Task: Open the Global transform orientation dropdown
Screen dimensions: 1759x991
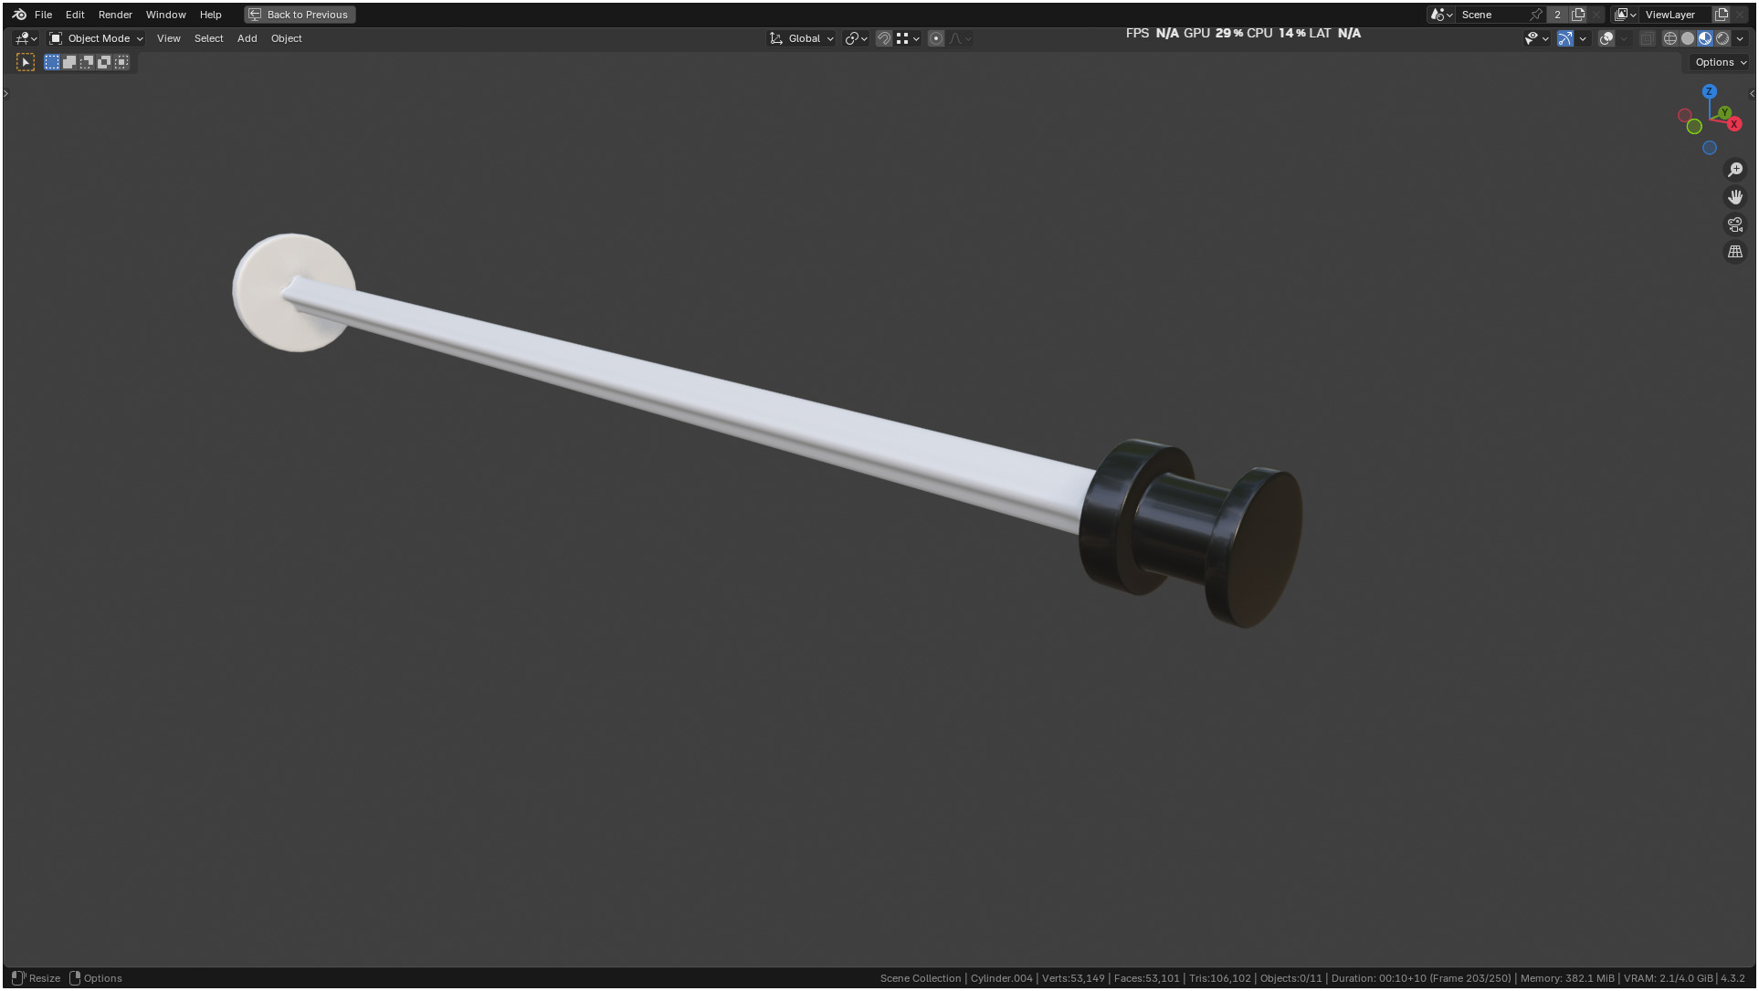Action: [x=802, y=38]
